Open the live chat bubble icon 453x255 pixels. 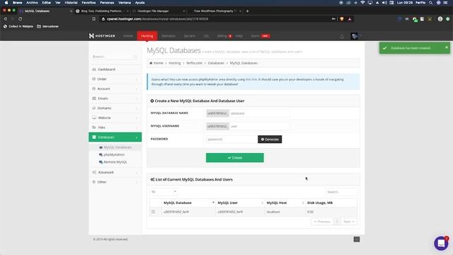click(x=441, y=243)
